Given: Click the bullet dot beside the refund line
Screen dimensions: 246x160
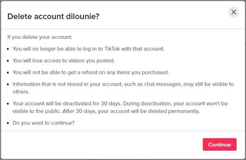Looking at the screenshot, I should click(8, 73).
